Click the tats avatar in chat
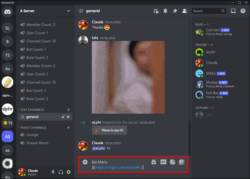Image resolution: width=250 pixels, height=179 pixels. (x=83, y=40)
